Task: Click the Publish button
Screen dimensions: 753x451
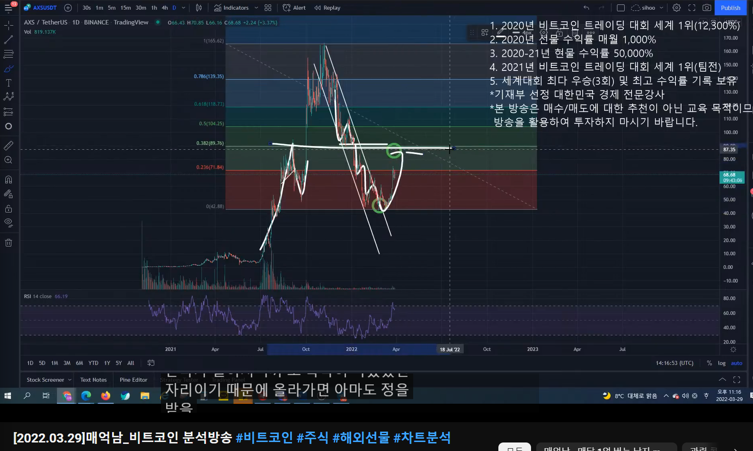Action: point(731,8)
